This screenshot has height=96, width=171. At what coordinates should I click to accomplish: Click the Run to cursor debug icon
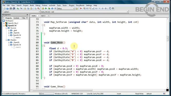[84, 8]
